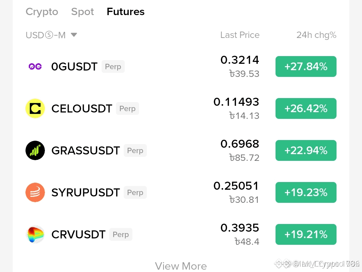The width and height of the screenshot is (362, 272).
Task: Open the SYRUPUSDT perpetual pair row
Action: pos(181,192)
